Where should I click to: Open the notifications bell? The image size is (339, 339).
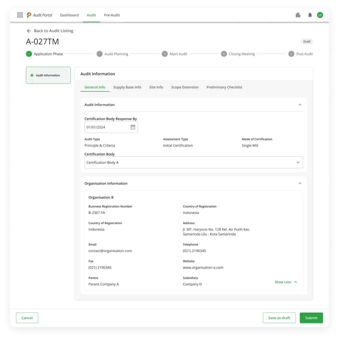310,15
